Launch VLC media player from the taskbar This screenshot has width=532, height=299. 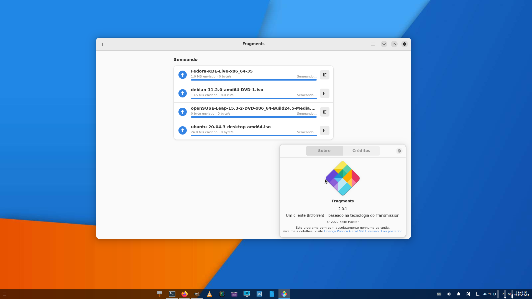pyautogui.click(x=209, y=294)
